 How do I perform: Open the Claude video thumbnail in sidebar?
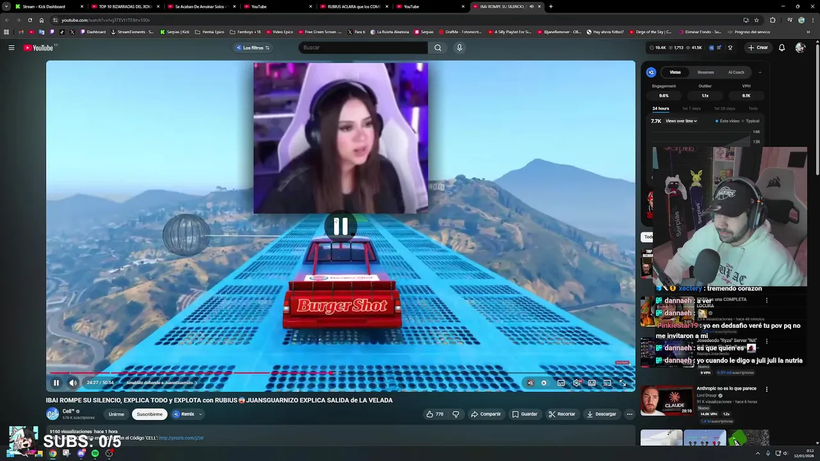pyautogui.click(x=666, y=401)
